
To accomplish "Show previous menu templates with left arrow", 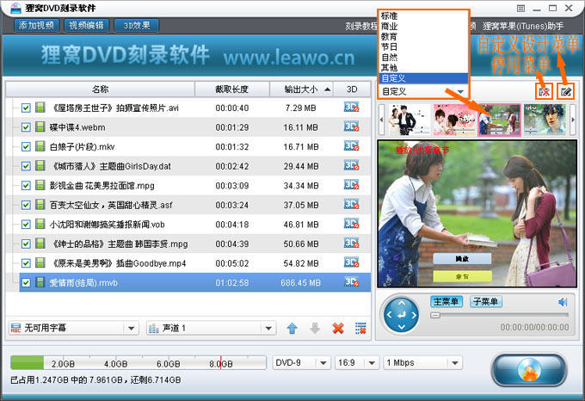I will 381,120.
